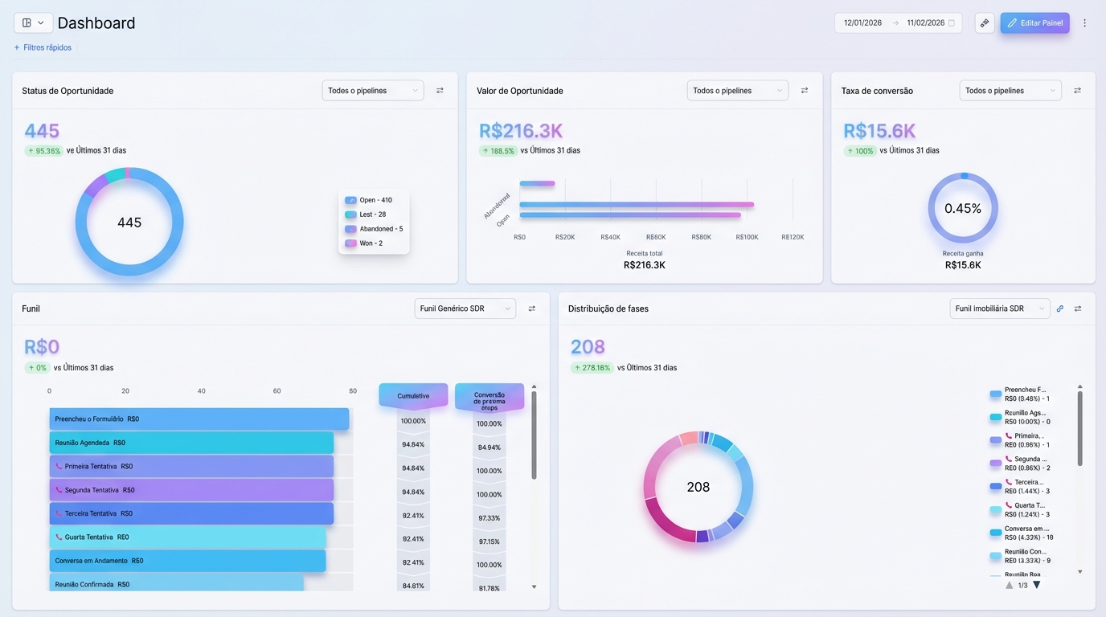
Task: Click the 95.38% change badge
Action: coord(43,151)
